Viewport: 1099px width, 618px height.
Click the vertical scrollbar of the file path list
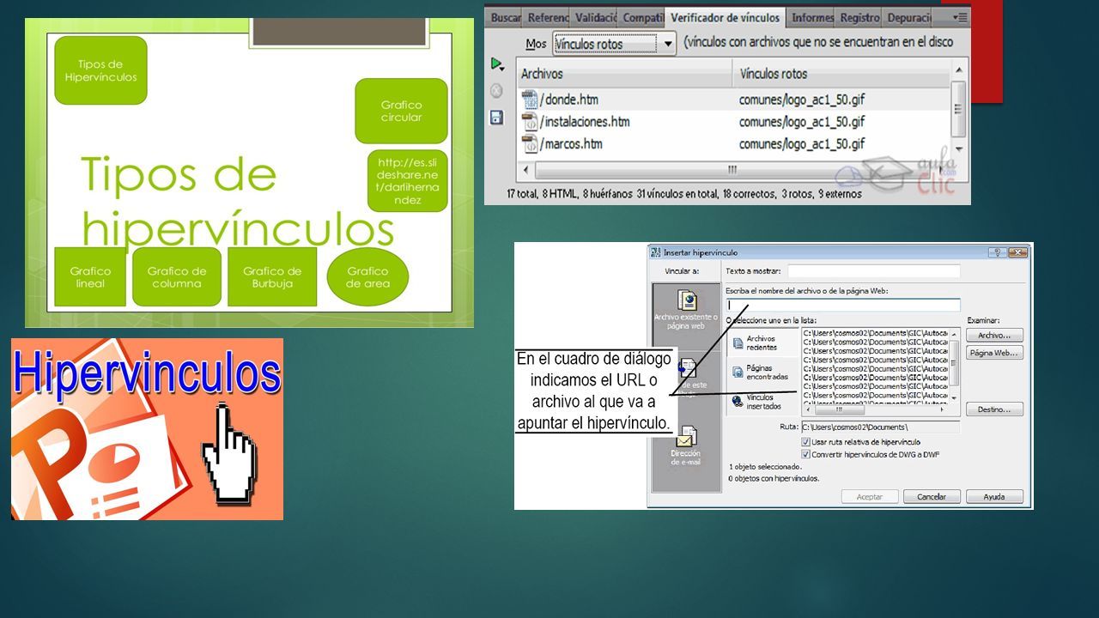(954, 366)
